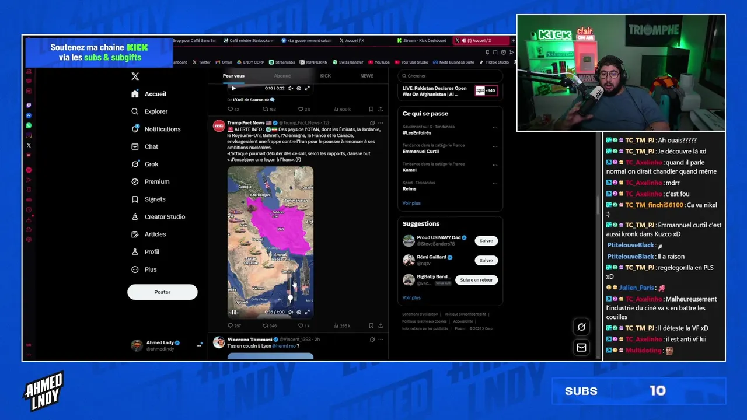Open the Profil page
Image resolution: width=747 pixels, height=420 pixels.
145,251
